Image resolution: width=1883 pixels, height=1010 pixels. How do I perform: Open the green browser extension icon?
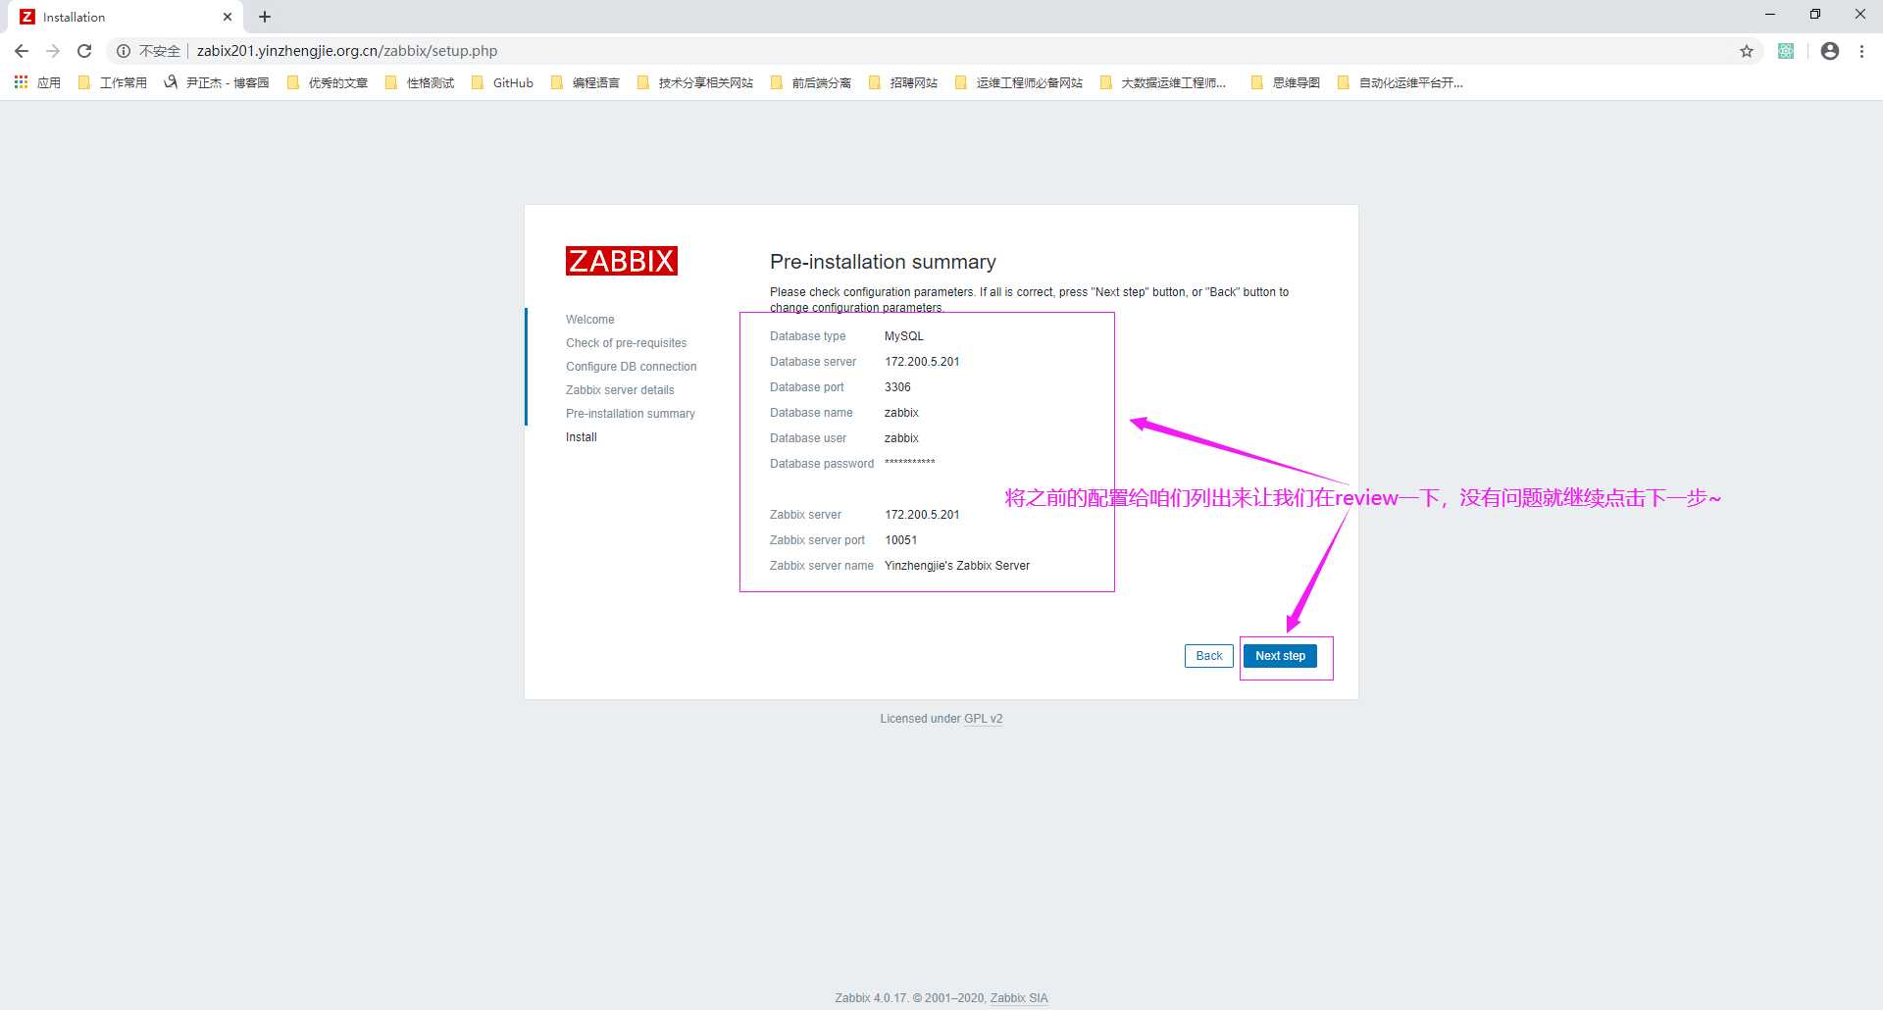coord(1786,51)
